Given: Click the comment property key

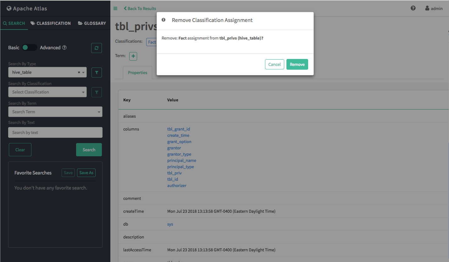Looking at the screenshot, I should click(x=132, y=198).
